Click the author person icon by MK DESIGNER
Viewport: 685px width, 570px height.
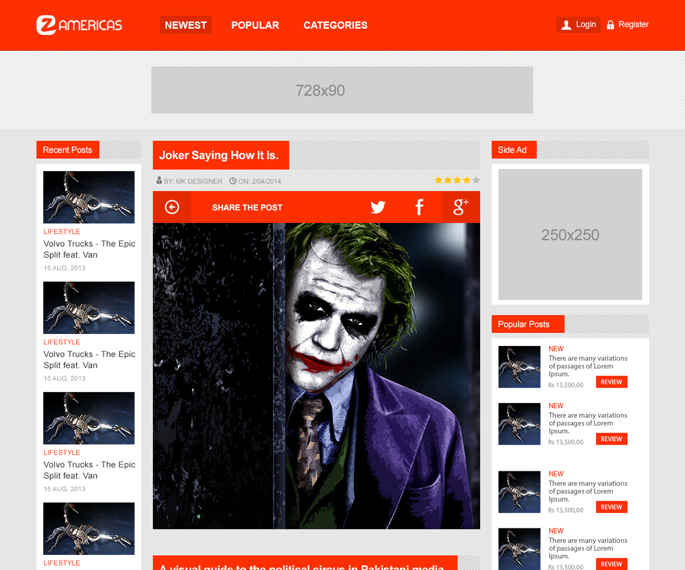tap(159, 181)
